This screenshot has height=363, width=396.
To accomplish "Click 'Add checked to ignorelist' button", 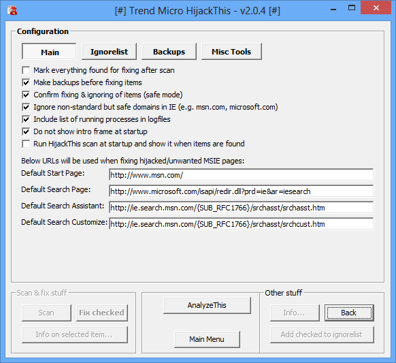I will (322, 334).
